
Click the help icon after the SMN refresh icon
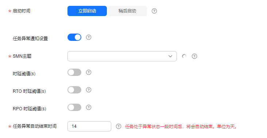click(194, 56)
